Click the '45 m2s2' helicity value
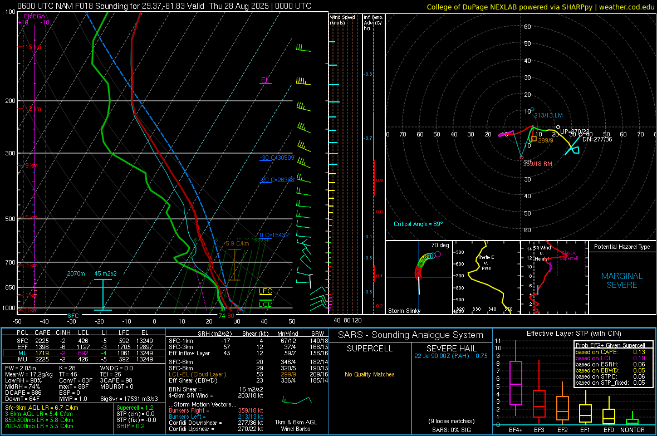 point(106,273)
